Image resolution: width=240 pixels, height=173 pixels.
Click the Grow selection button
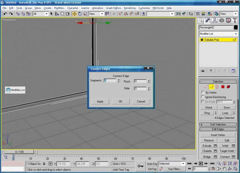tap(227, 107)
